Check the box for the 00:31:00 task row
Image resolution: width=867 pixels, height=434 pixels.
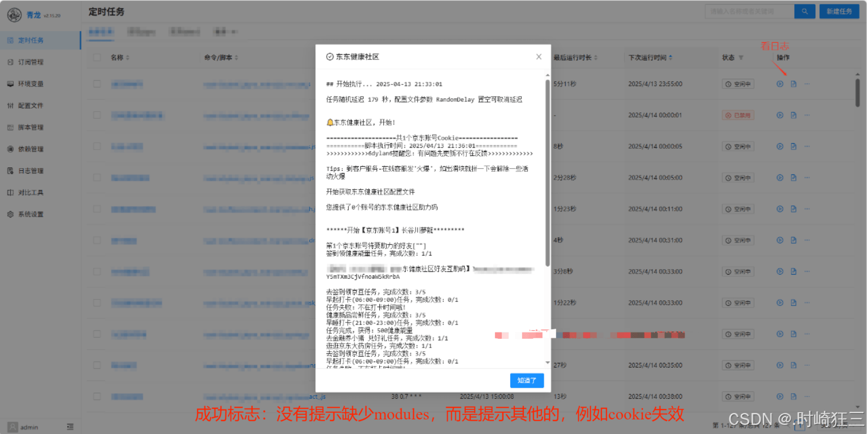pos(97,240)
